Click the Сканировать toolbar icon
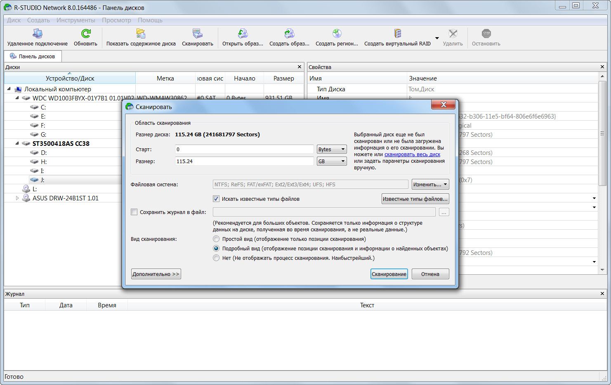This screenshot has height=385, width=611. pyautogui.click(x=197, y=33)
